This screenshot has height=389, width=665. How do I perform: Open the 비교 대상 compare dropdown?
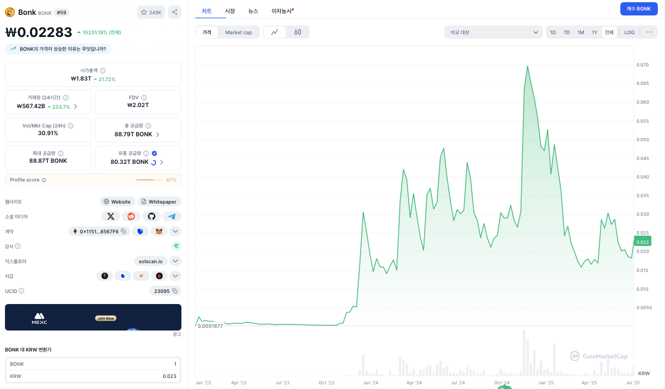click(x=494, y=33)
